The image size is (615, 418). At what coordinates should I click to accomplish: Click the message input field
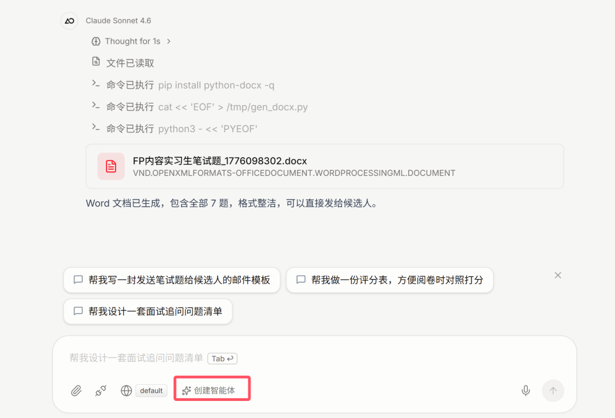(x=314, y=358)
